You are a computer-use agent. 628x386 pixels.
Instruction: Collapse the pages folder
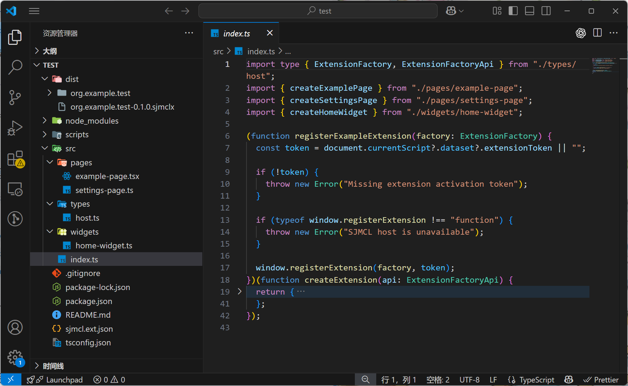click(x=81, y=163)
